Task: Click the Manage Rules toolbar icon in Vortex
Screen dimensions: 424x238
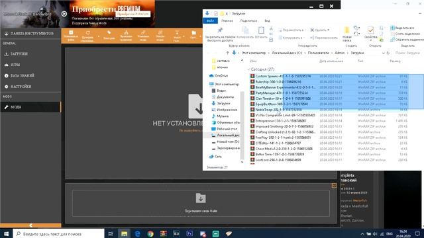Action: (126, 36)
